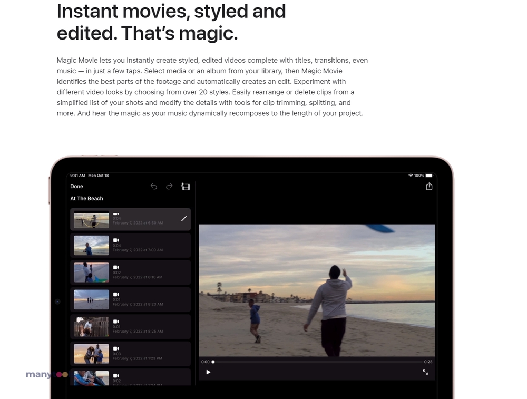Click the redo arrow icon
The width and height of the screenshot is (527, 399).
(169, 186)
